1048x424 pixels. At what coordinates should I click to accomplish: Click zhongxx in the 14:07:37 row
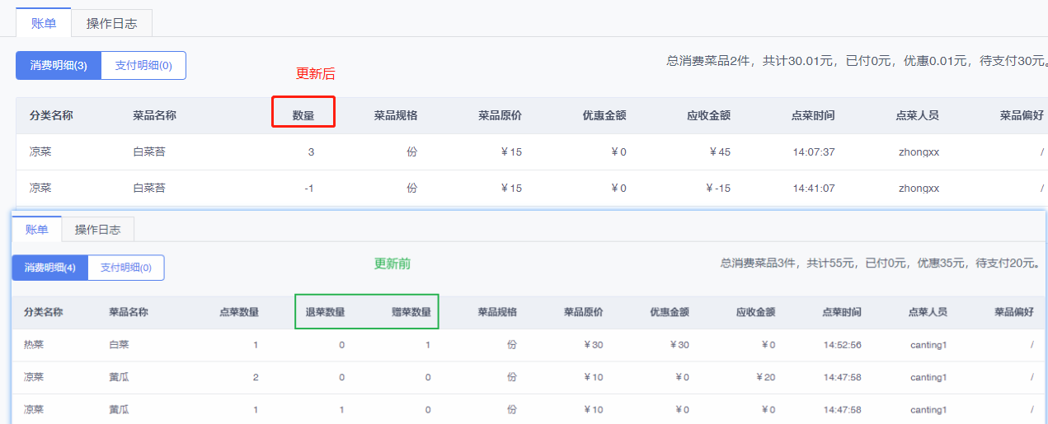click(919, 152)
